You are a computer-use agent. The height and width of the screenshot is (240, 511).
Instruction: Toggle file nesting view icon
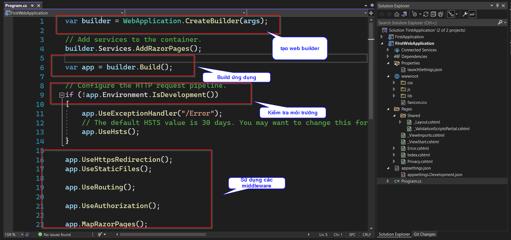click(451, 14)
